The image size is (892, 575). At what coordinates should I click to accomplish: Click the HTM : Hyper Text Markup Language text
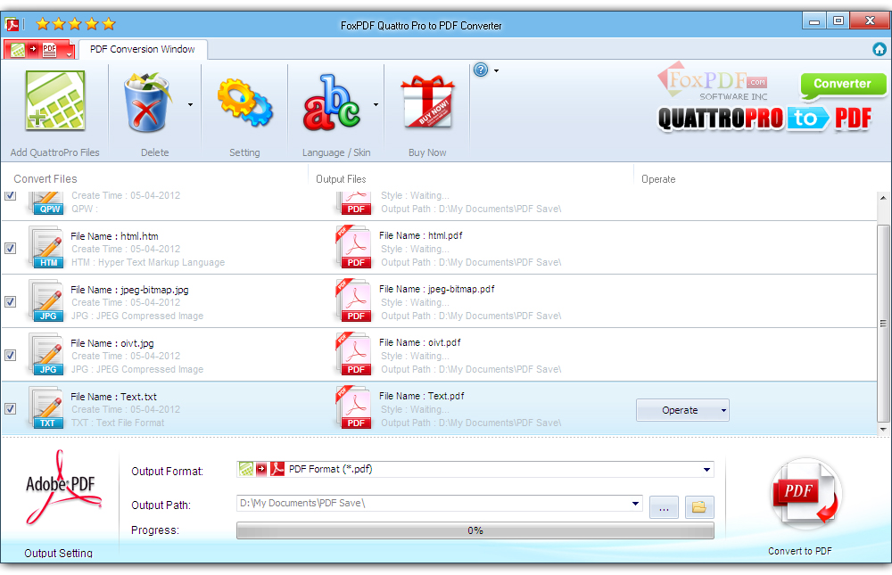click(148, 262)
